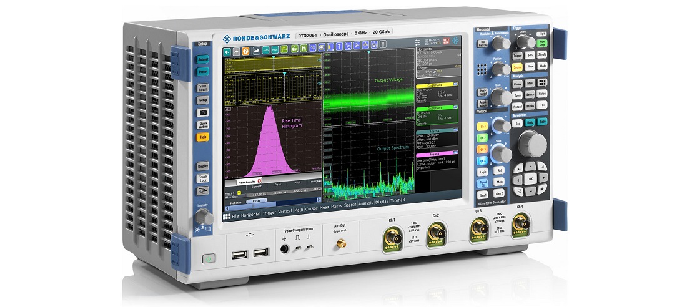Viewport: 687px width, 307px height.
Task: Push the down arrow navigation key
Action: pos(531,192)
